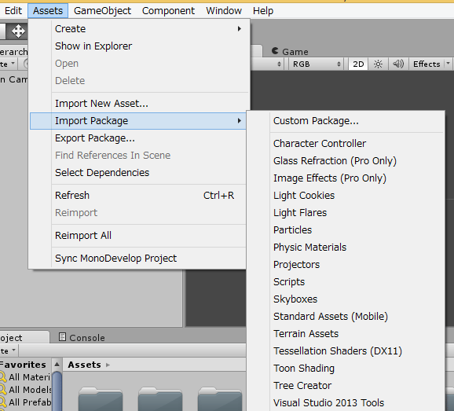
Task: Click Refresh in Assets menu
Action: 138,196
